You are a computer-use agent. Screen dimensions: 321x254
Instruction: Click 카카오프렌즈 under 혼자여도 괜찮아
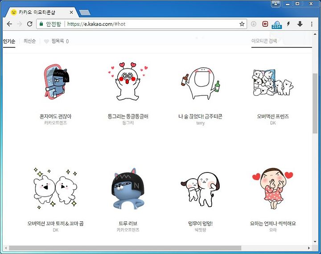tap(55, 123)
